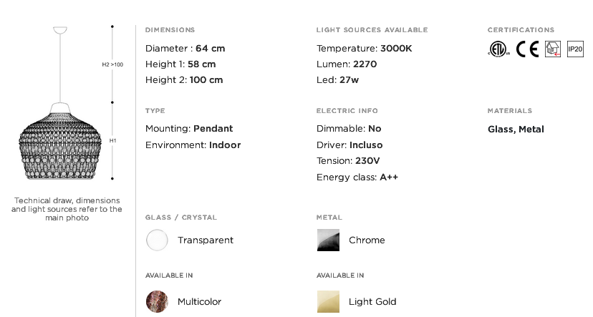Choose the Multicolor glass option
593x317 pixels.
point(157,301)
